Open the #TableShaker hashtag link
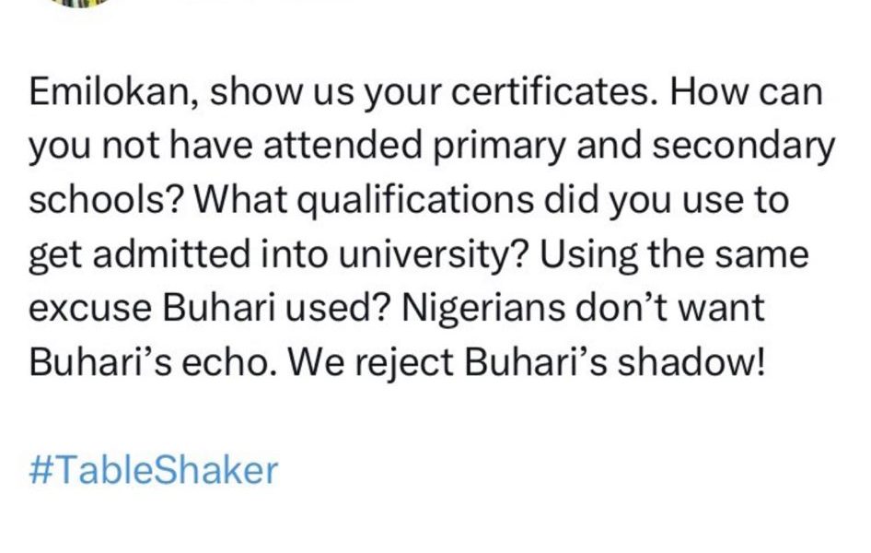The width and height of the screenshot is (871, 553). tap(154, 470)
